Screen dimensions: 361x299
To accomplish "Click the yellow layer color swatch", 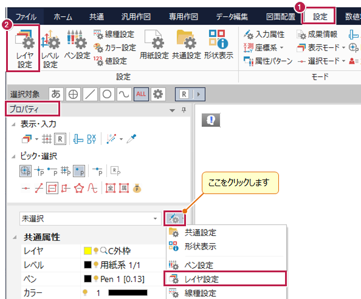I will coord(88,250).
